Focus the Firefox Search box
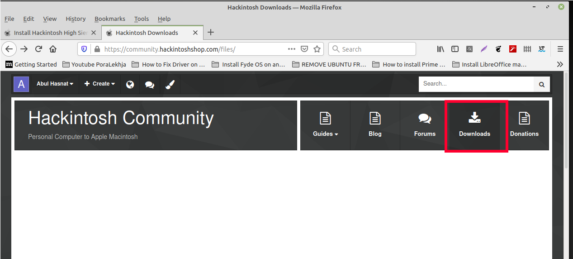This screenshot has height=259, width=573. pyautogui.click(x=372, y=49)
